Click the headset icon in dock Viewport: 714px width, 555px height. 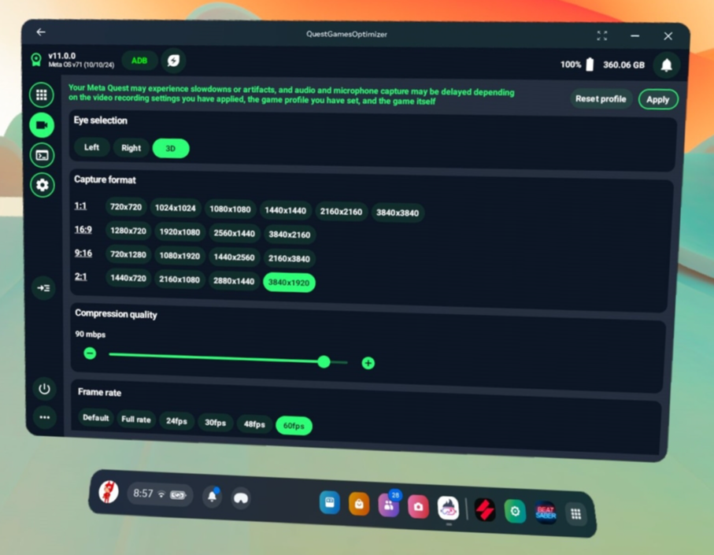(x=241, y=498)
